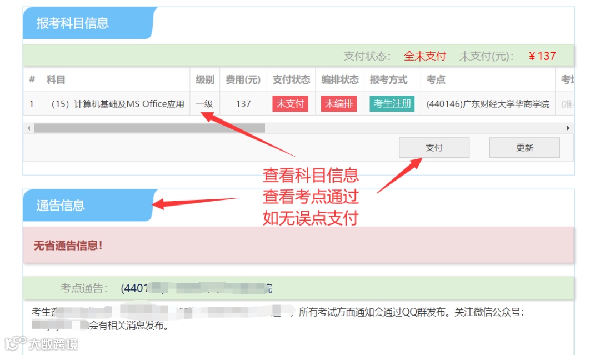Select the 级别 column header
The image size is (600, 355).
tap(204, 79)
